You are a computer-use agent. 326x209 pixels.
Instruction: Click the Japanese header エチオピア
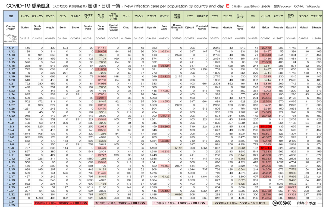(x=316, y=16)
